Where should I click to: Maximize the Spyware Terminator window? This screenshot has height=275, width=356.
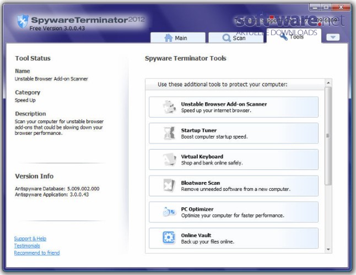coord(326,8)
